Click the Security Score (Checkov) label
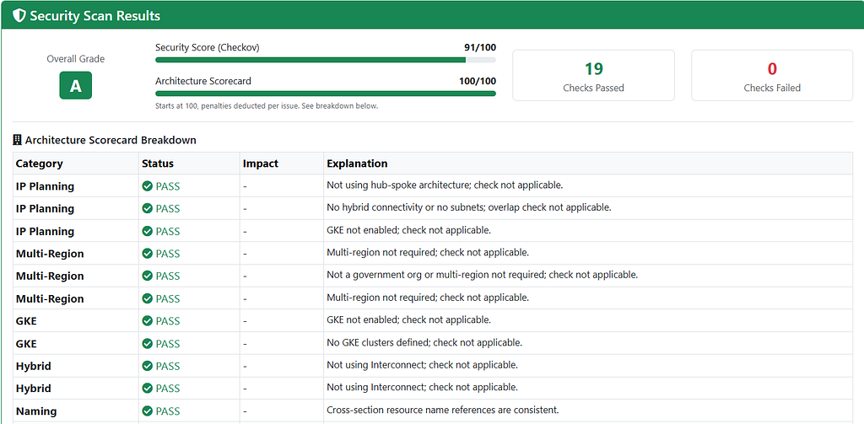This screenshot has height=424, width=864. [208, 48]
